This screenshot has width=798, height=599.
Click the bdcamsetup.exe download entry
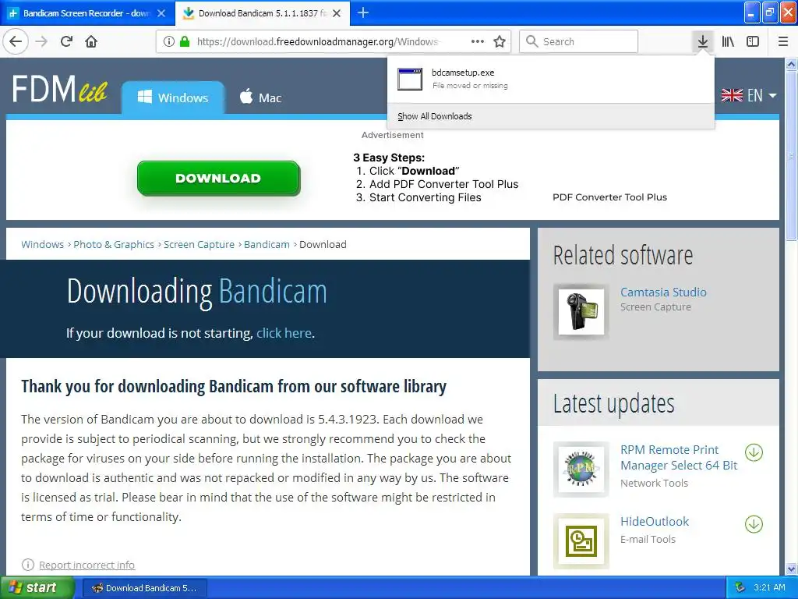pyautogui.click(x=550, y=79)
